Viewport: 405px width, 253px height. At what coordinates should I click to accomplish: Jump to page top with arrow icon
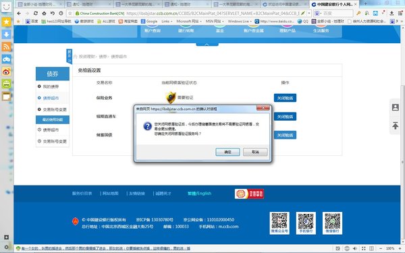(x=395, y=125)
